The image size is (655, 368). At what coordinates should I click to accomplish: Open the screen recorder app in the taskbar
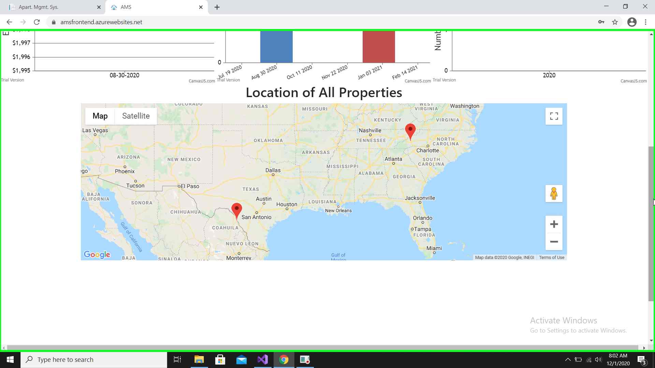pyautogui.click(x=305, y=359)
